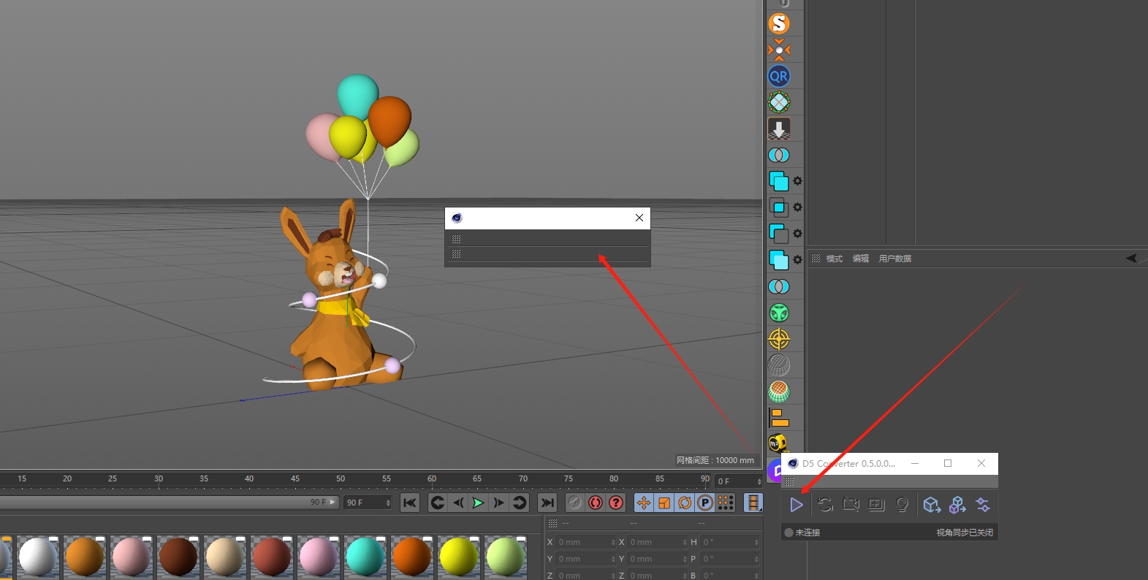Toggle the camera view sync icon

click(x=851, y=505)
